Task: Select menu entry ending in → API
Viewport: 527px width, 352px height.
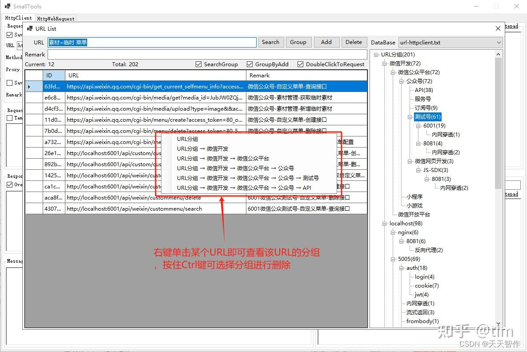Action: pos(244,188)
